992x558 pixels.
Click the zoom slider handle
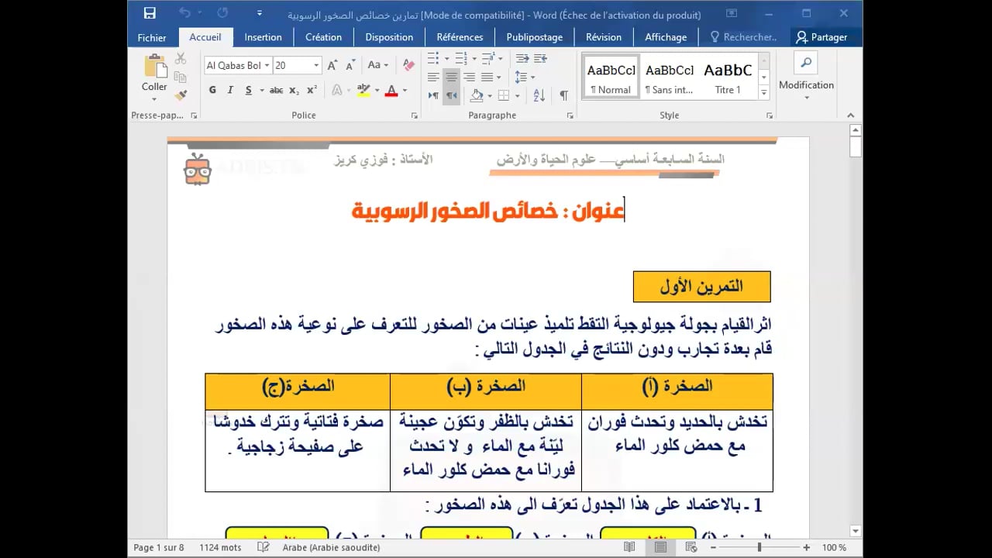click(x=759, y=547)
